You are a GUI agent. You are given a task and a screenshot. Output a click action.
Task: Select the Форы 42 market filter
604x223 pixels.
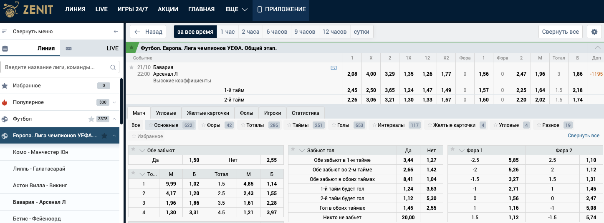(x=216, y=125)
